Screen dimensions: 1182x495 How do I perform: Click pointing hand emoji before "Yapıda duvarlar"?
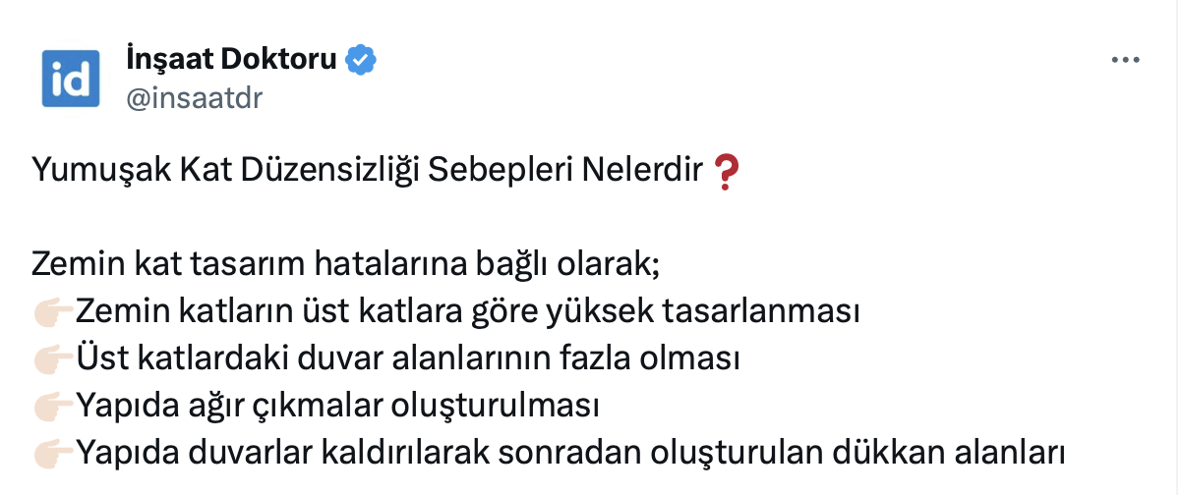(53, 453)
